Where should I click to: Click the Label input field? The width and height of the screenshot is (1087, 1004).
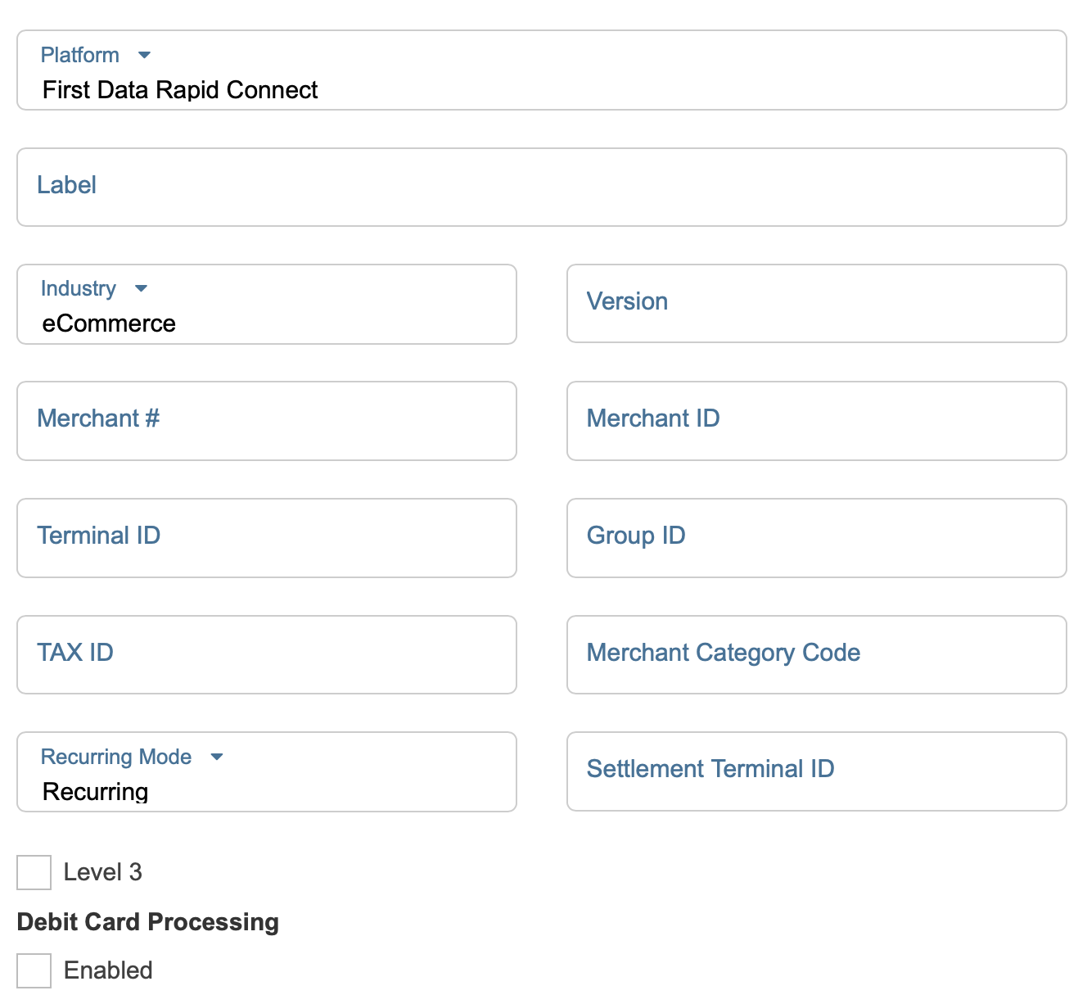[541, 187]
